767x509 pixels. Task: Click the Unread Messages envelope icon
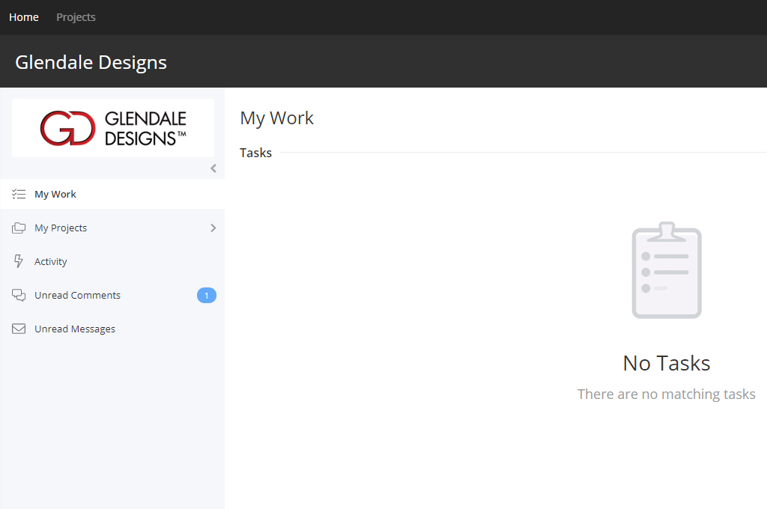click(19, 329)
